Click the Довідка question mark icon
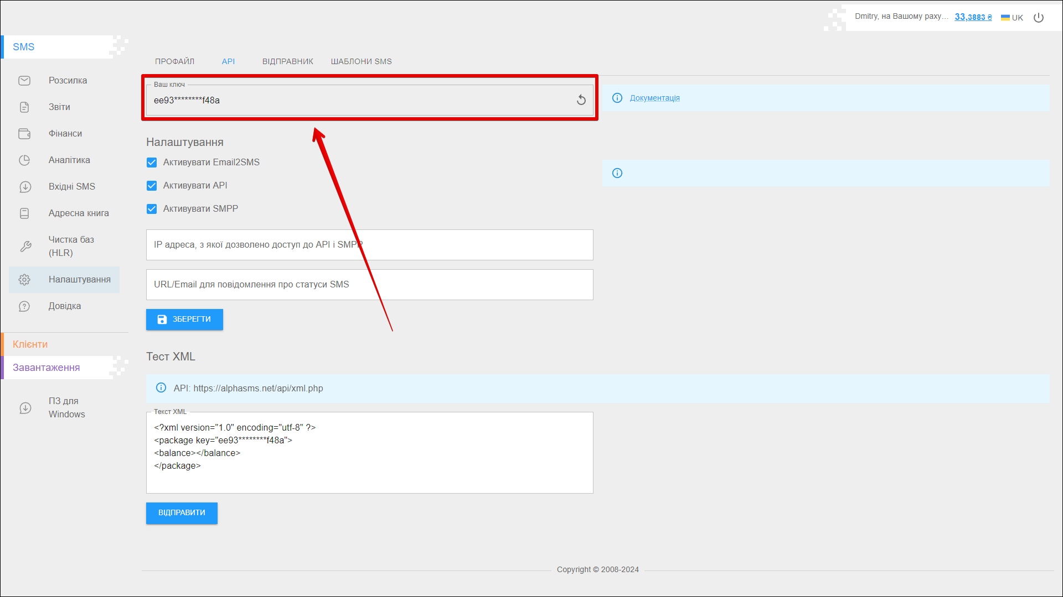This screenshot has height=597, width=1063. tap(24, 306)
